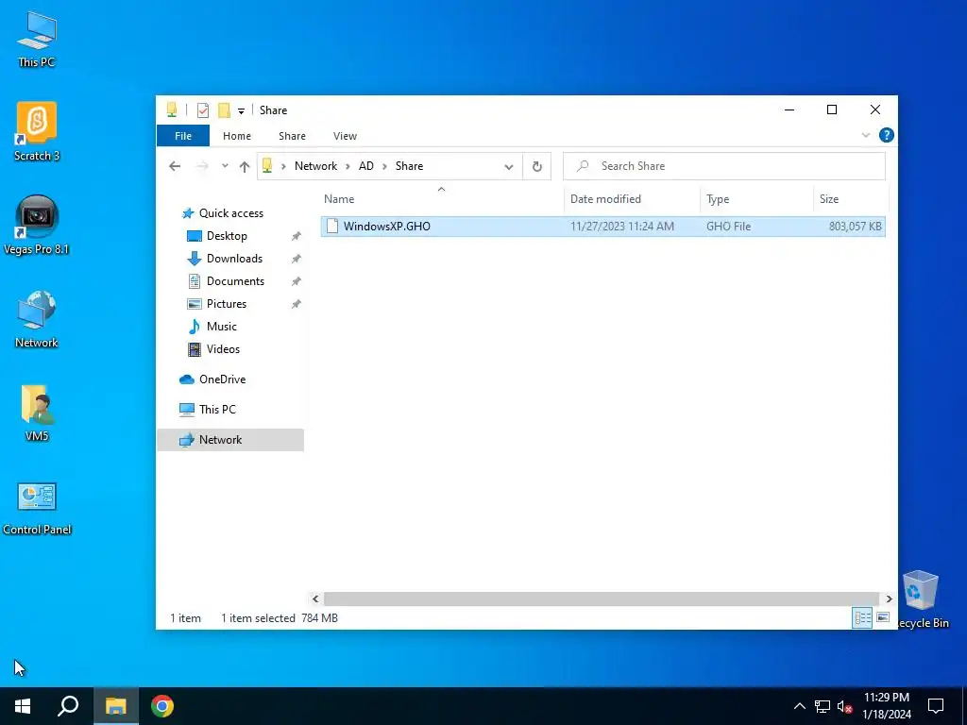This screenshot has height=725, width=967.
Task: Switch to the Home ribbon tab
Action: pos(237,136)
